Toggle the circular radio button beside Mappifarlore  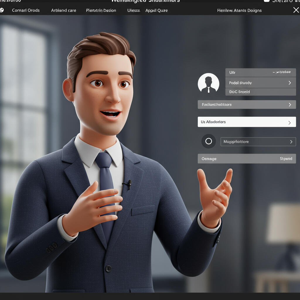208,142
